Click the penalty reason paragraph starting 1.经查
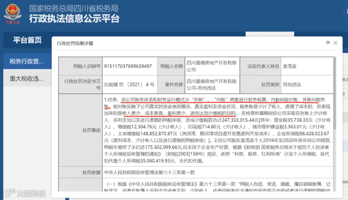Image resolution: width=348 pixels, height=200 pixels. (217, 130)
